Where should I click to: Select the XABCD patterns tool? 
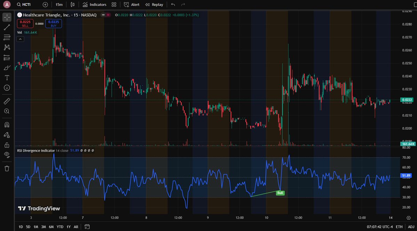pyautogui.click(x=7, y=48)
